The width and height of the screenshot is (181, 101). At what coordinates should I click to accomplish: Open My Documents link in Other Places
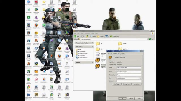[82, 52]
